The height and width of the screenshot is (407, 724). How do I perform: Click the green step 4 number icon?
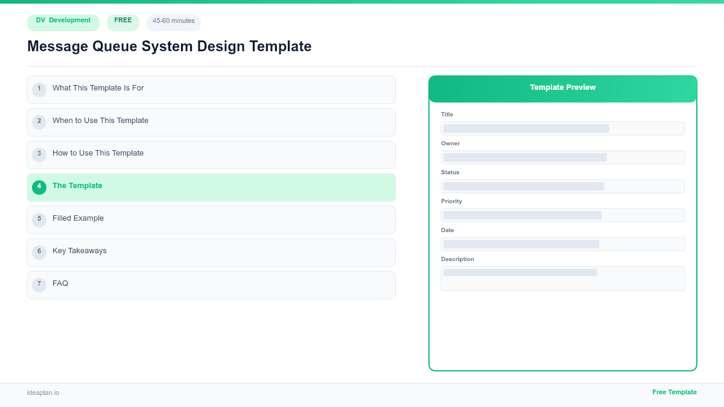pyautogui.click(x=39, y=187)
